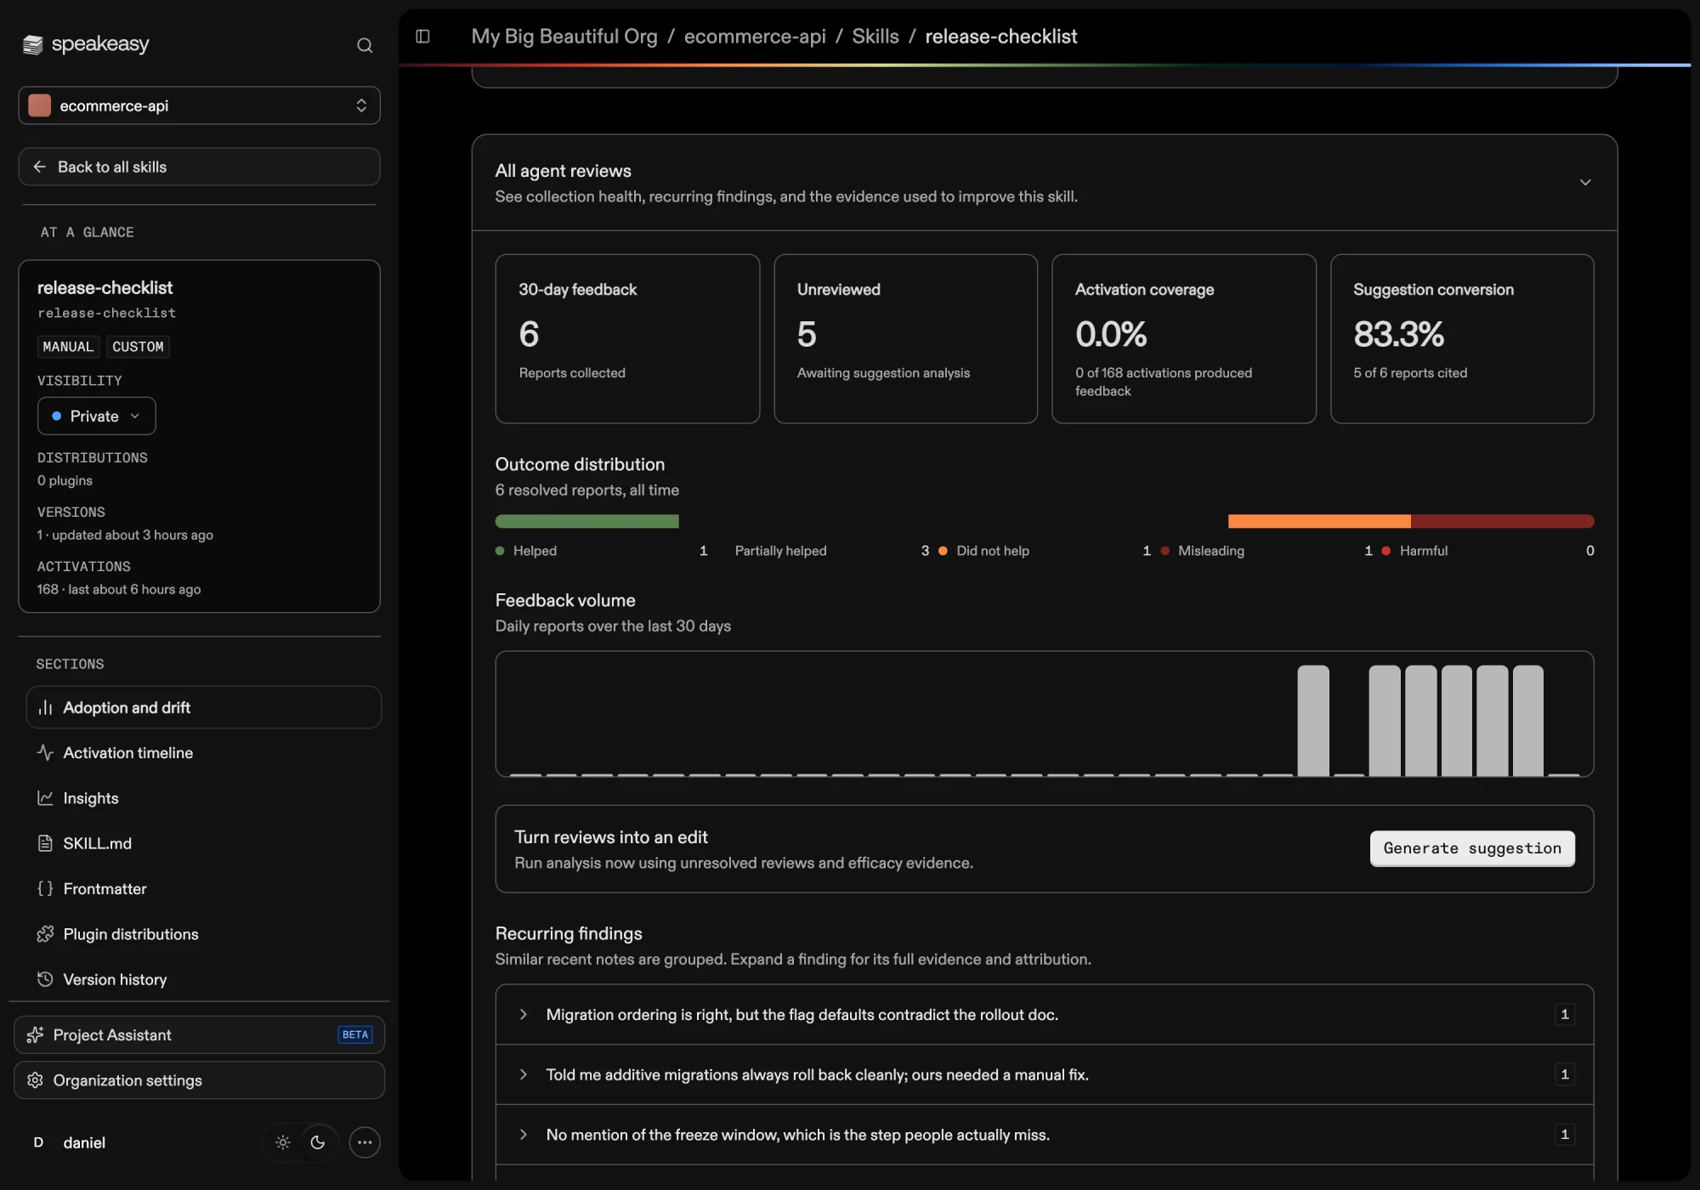Open the more options ellipsis button

click(365, 1142)
